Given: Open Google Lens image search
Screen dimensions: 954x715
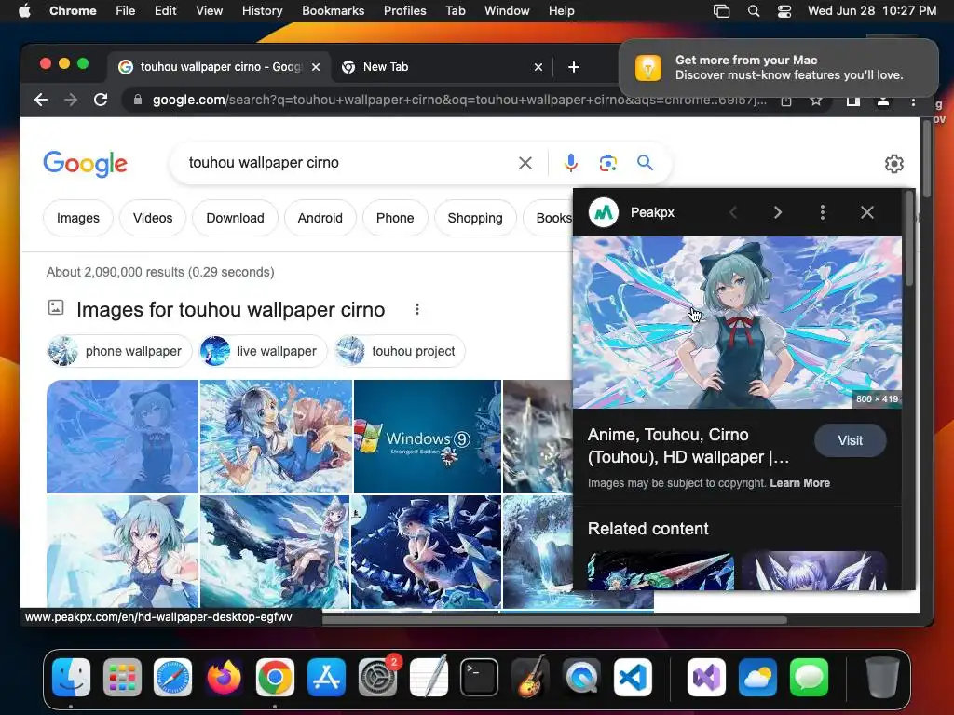Looking at the screenshot, I should [x=607, y=163].
